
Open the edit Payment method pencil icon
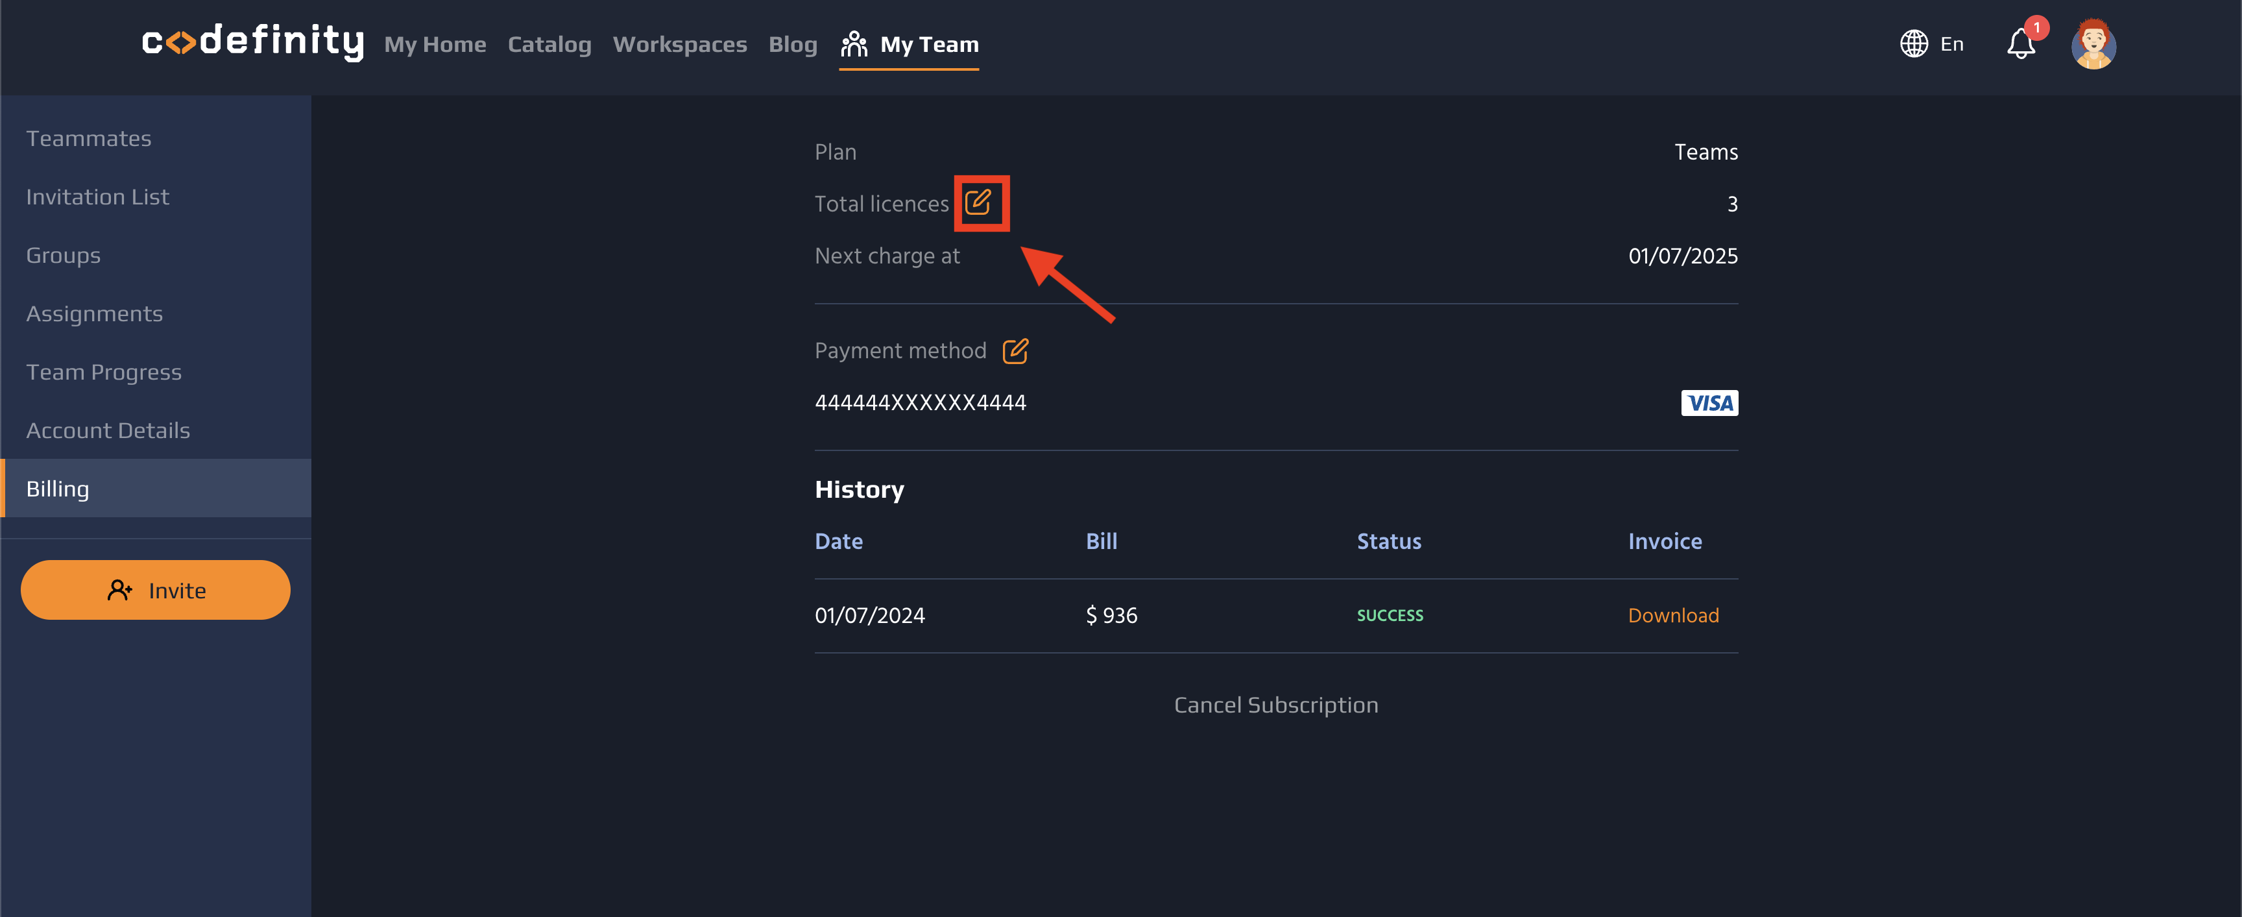1016,350
